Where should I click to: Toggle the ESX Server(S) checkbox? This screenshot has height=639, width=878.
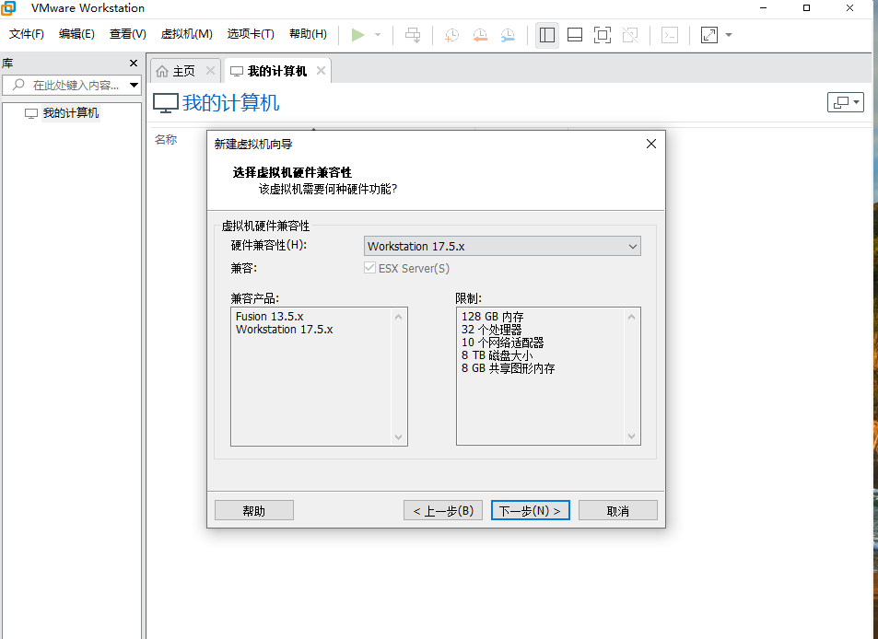click(369, 268)
